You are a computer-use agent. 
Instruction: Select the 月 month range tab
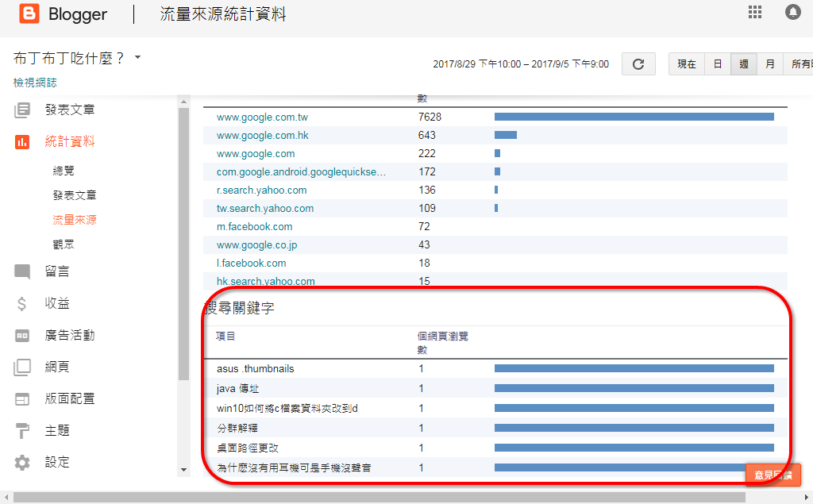click(x=770, y=63)
